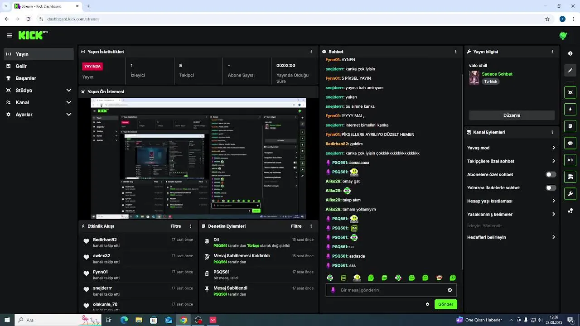Go to Başarılar in the sidebar
Viewport: 580px width, 326px height.
39,78
